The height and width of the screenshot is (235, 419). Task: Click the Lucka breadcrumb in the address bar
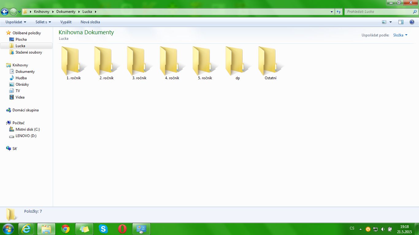point(87,12)
